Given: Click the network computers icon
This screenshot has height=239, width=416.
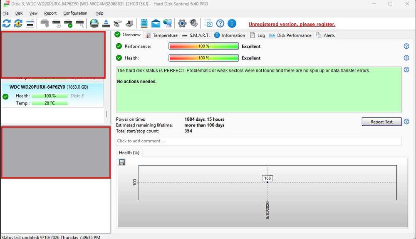Looking at the screenshot, I should tap(167, 23).
